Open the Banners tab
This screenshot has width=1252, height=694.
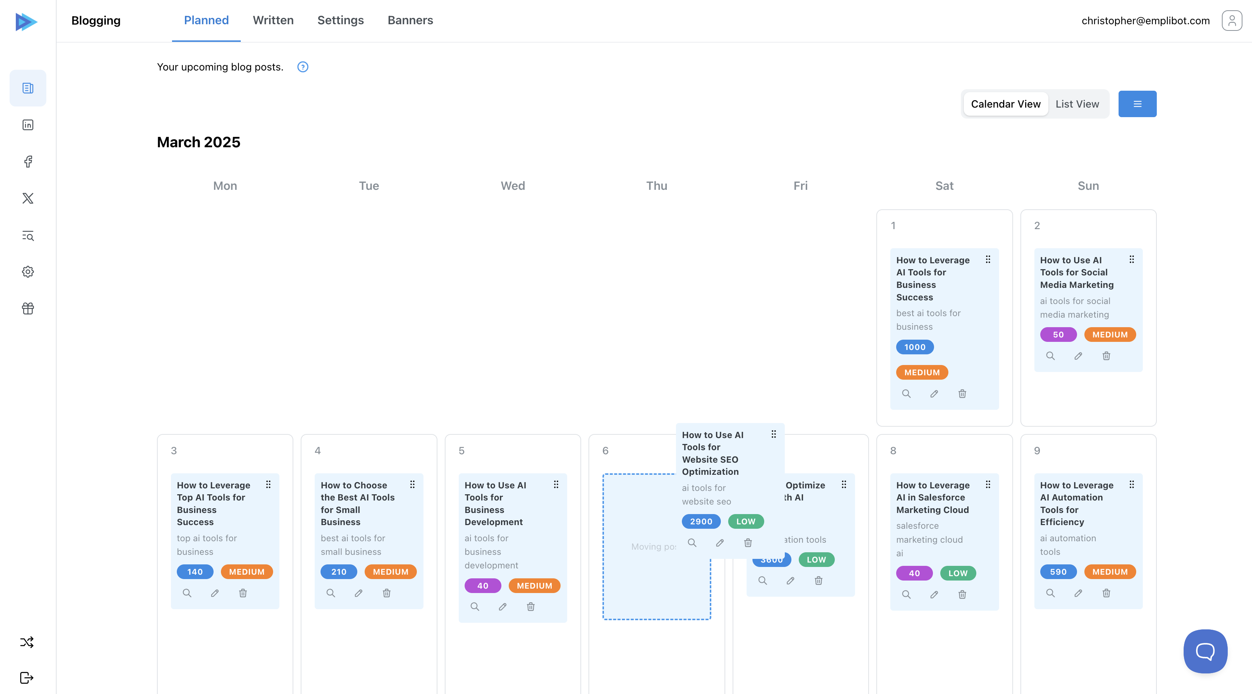[410, 20]
